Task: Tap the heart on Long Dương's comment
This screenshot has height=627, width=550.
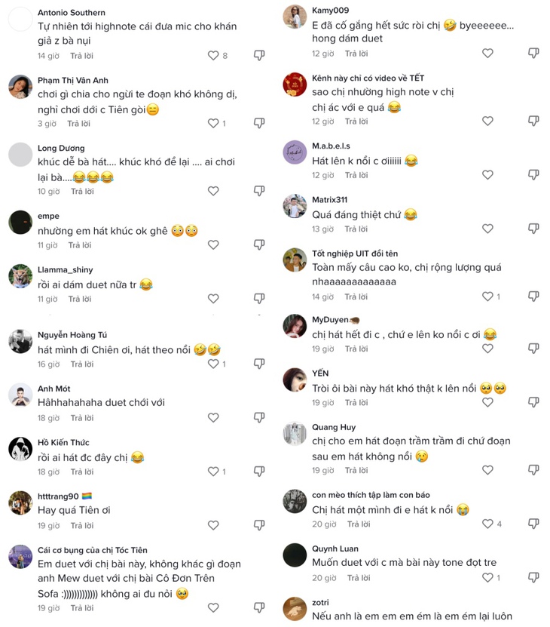Action: 213,191
